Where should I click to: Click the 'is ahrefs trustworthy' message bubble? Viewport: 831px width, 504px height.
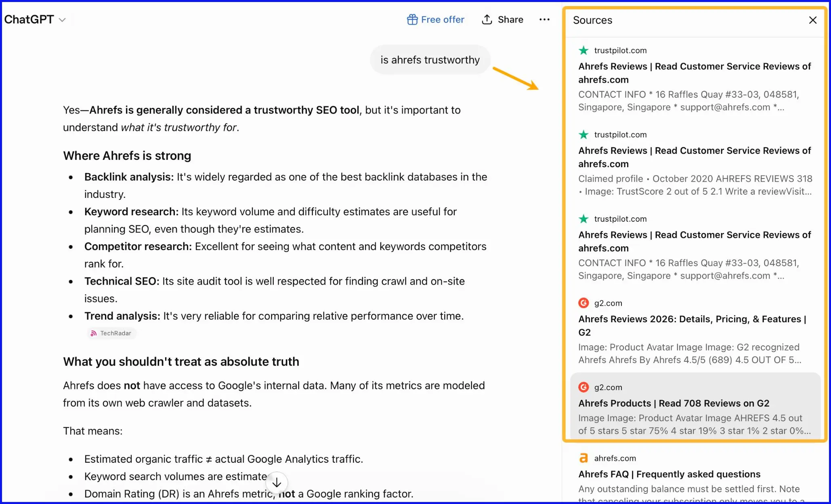point(430,60)
